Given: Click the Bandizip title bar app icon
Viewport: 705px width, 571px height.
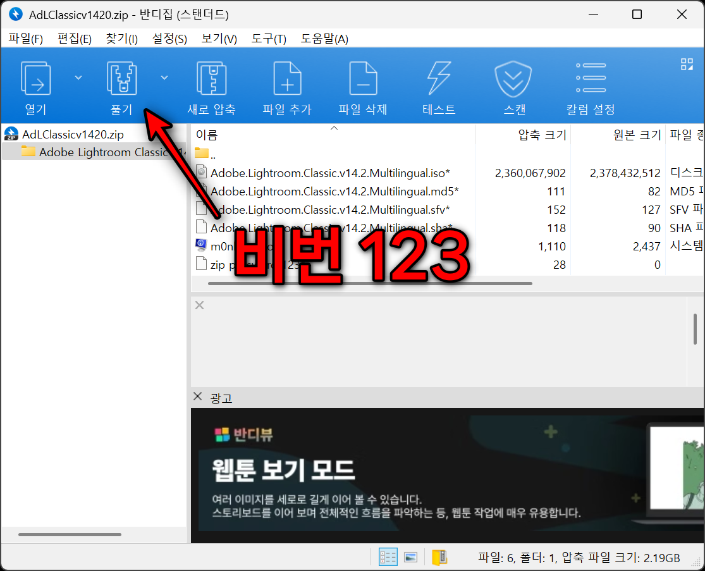Looking at the screenshot, I should pyautogui.click(x=16, y=14).
